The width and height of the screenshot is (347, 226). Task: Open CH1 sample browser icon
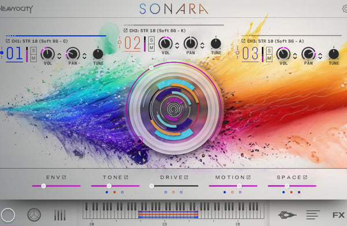tap(8, 41)
